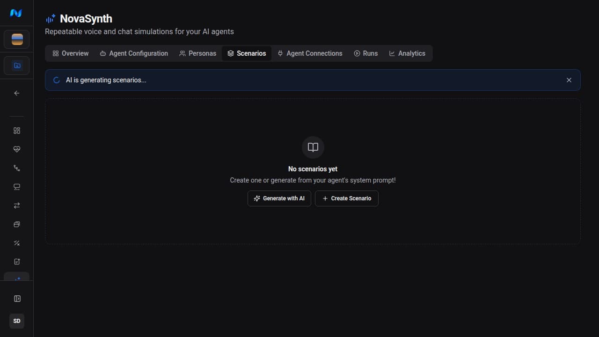Open the workspace avatar switcher in sidebar

[x=17, y=39]
